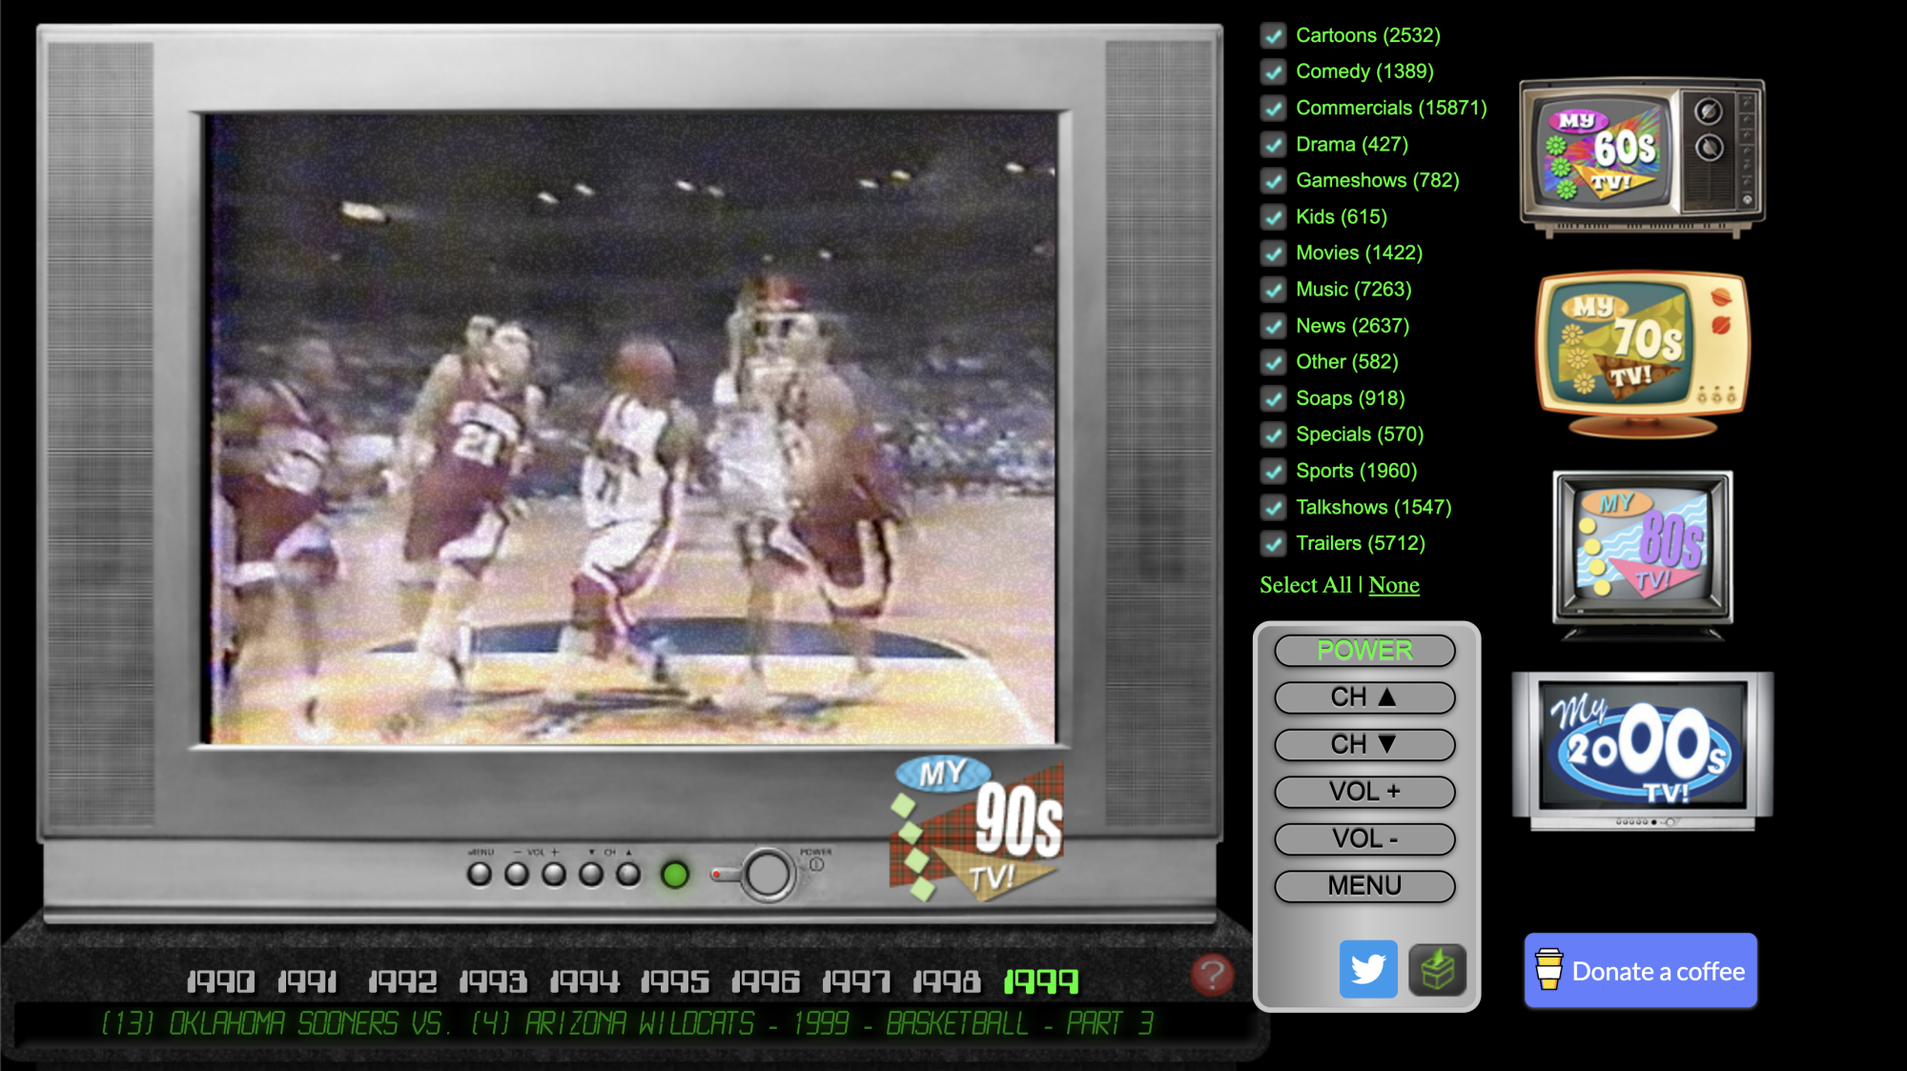Select year 1991
1907x1071 pixels.
[x=308, y=981]
